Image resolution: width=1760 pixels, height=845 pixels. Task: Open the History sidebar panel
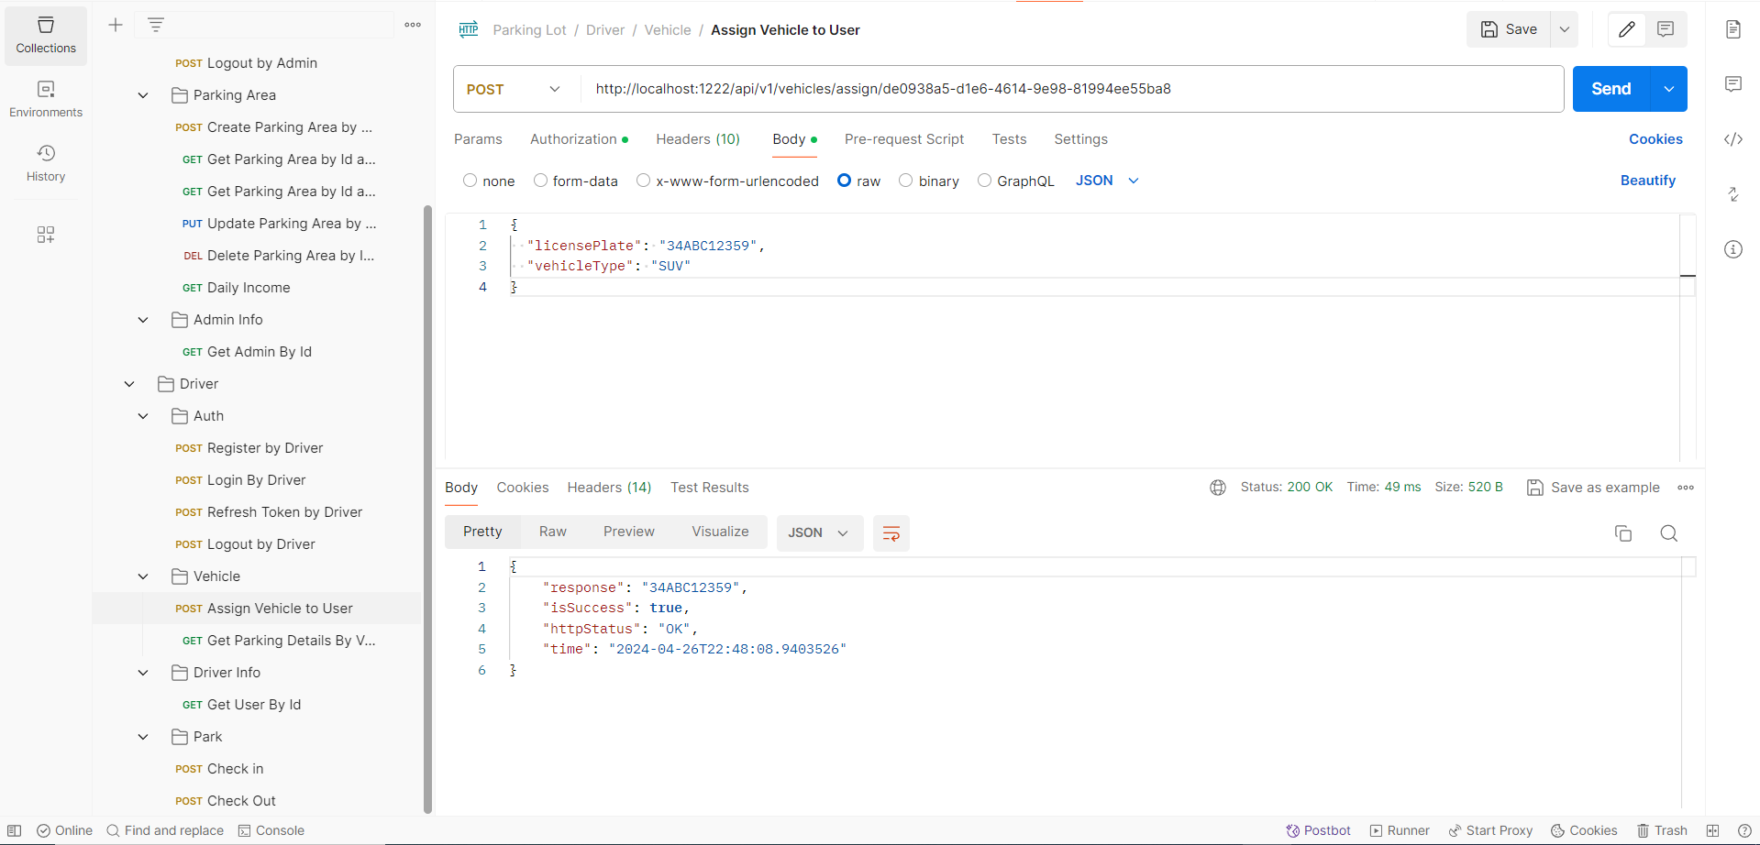[x=46, y=163]
